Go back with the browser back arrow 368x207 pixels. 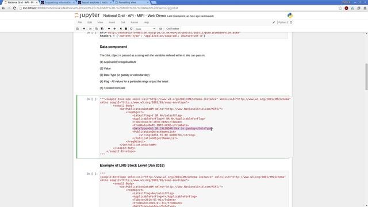[3, 8]
